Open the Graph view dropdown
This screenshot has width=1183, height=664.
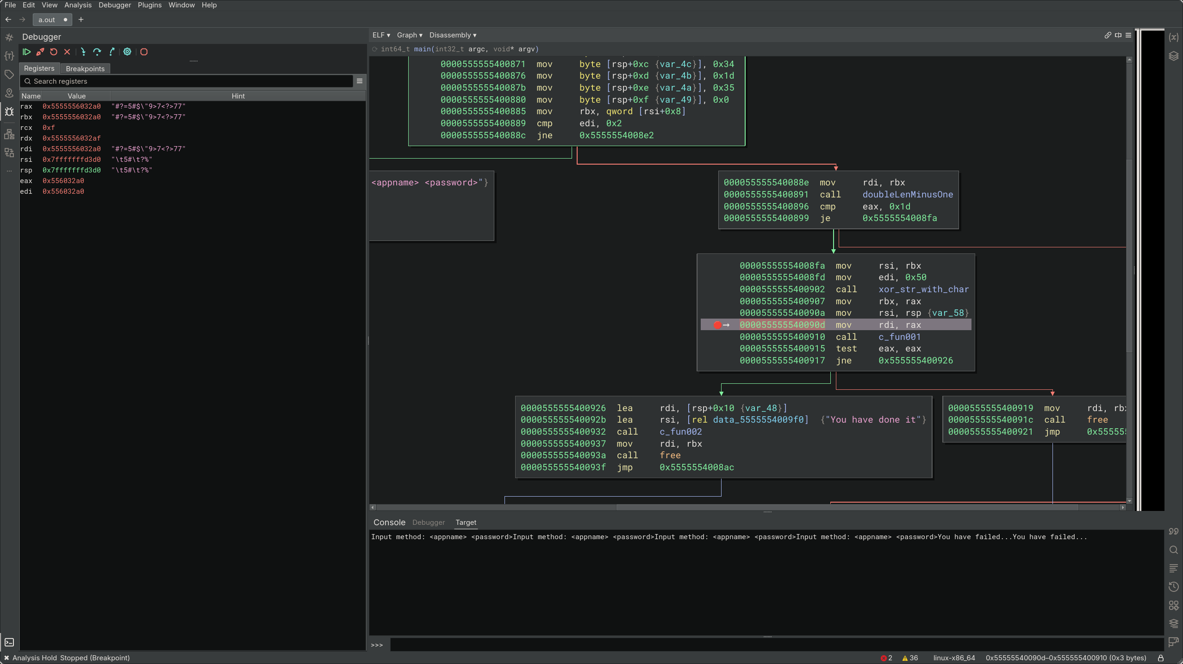point(409,35)
